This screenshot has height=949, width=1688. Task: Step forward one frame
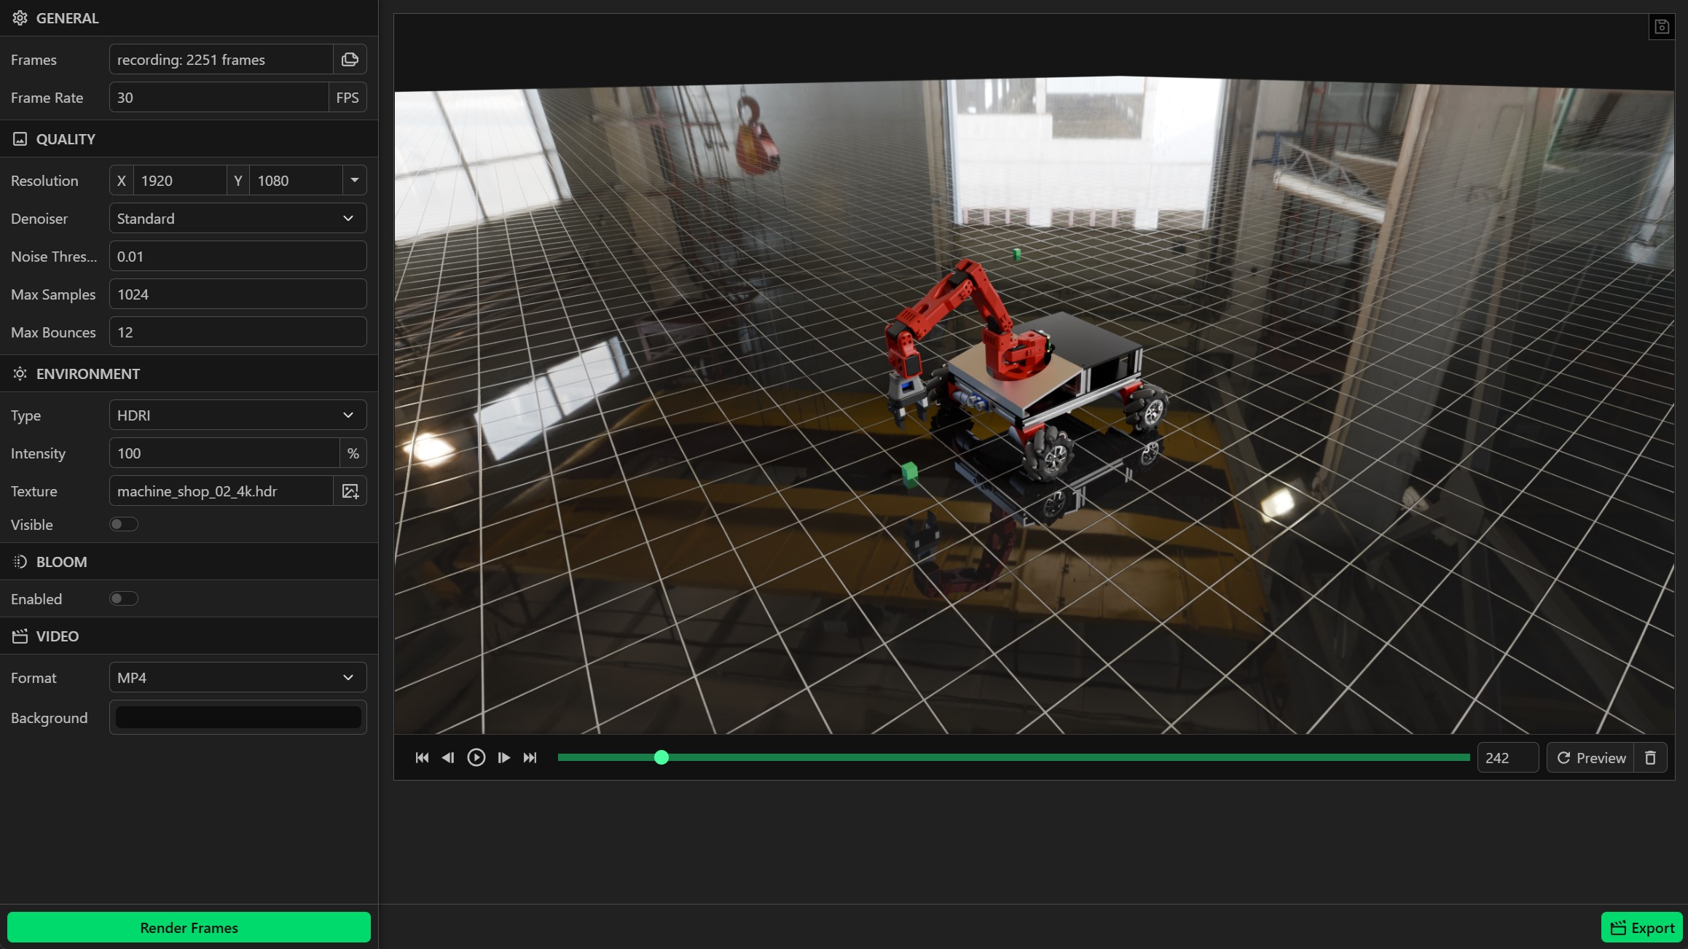[503, 758]
